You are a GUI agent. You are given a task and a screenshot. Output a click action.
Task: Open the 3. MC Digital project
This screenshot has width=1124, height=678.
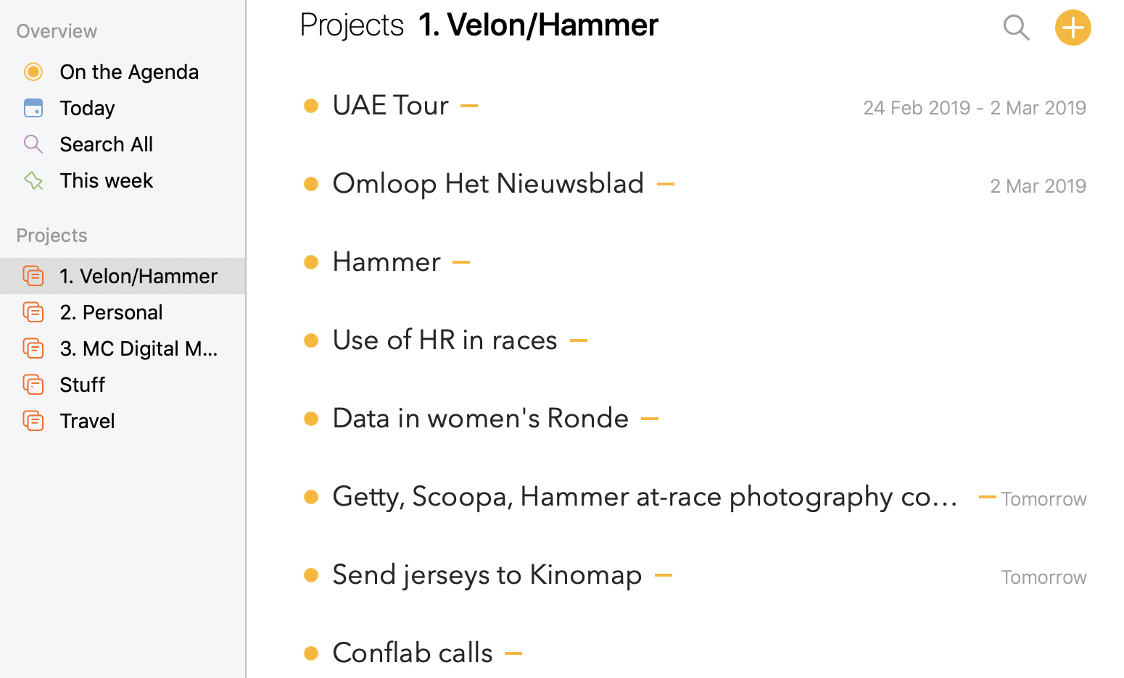click(123, 348)
